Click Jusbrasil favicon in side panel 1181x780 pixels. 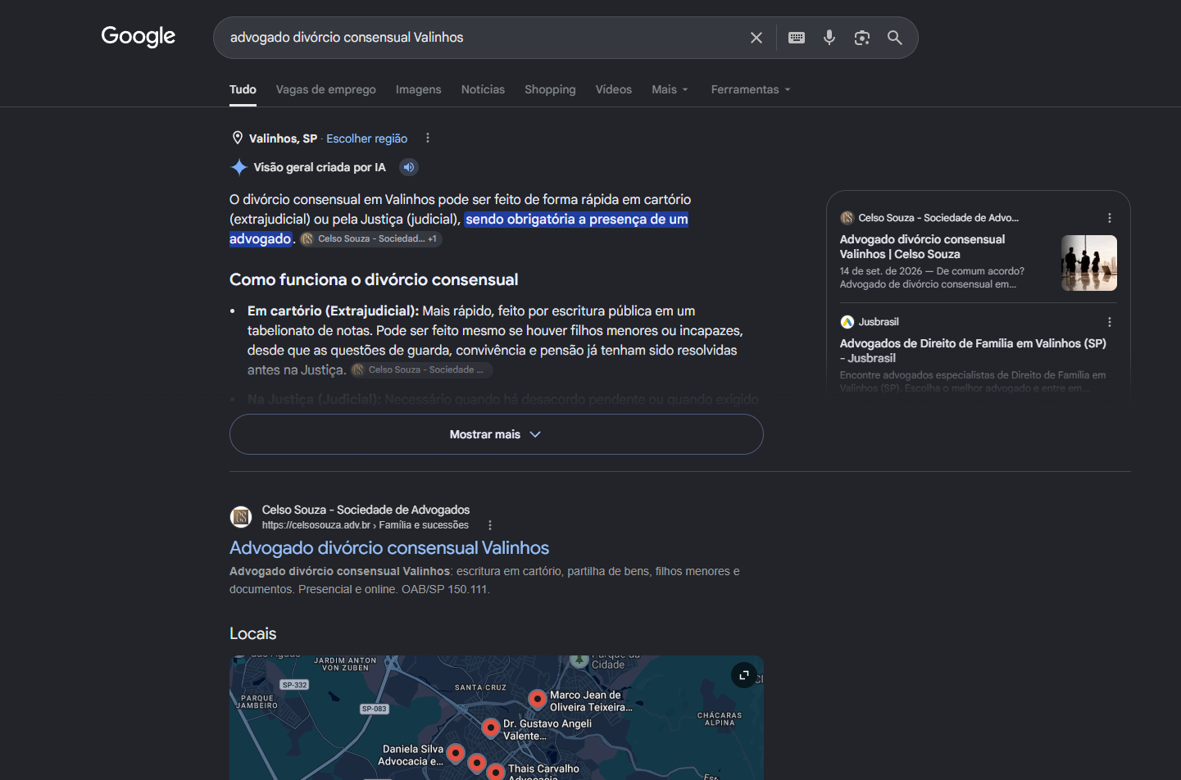[x=847, y=322]
